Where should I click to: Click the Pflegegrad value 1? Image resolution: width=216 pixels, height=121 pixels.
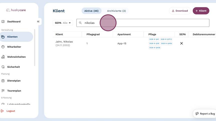click(x=87, y=43)
